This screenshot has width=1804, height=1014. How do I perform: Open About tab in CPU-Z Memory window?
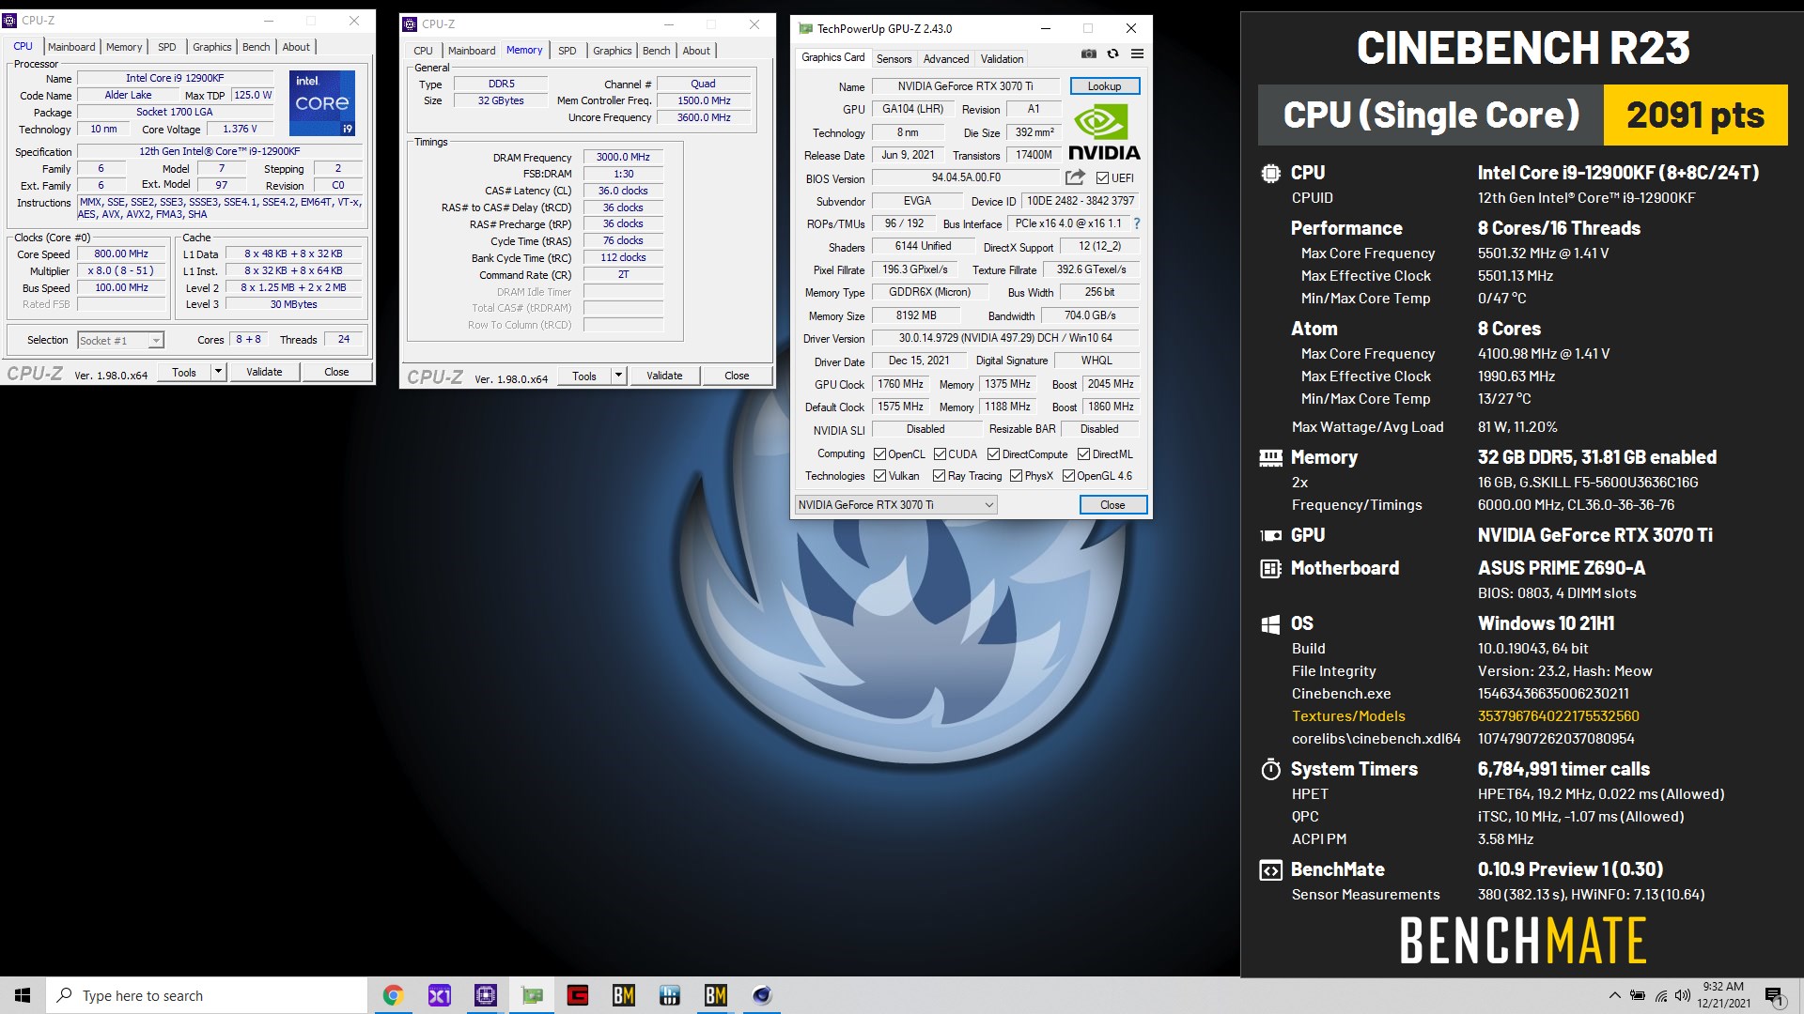pyautogui.click(x=696, y=51)
